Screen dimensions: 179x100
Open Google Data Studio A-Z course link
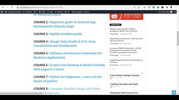(65, 44)
